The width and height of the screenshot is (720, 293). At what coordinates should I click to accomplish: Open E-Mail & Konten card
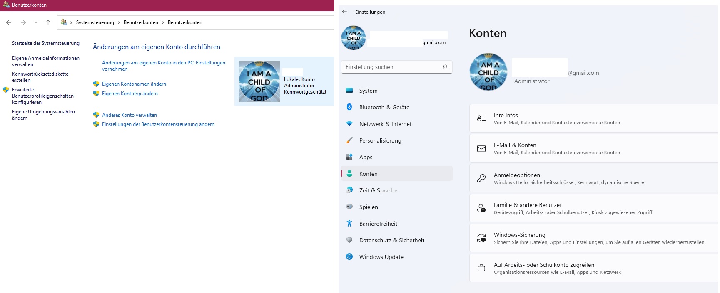[x=594, y=148]
